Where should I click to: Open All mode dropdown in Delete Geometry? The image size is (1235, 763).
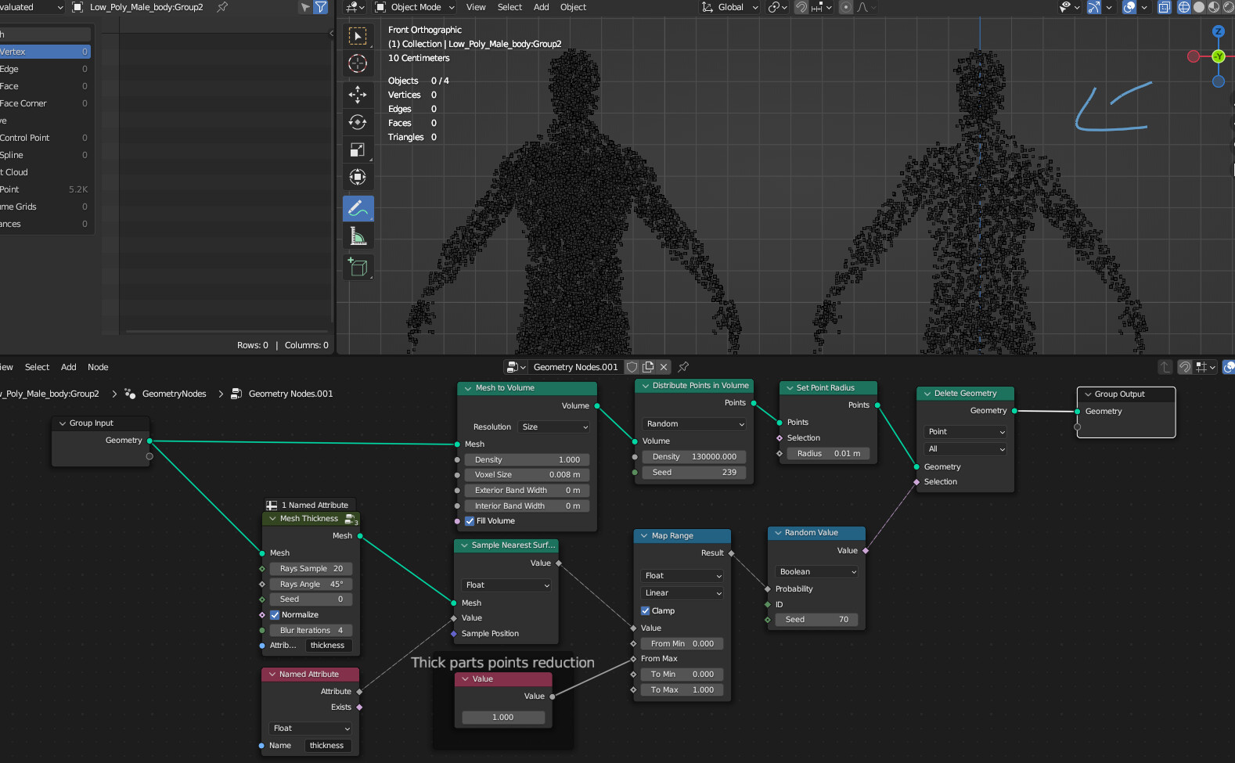(966, 449)
